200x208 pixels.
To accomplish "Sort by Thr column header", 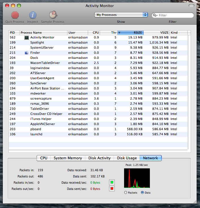I will click(108, 33).
